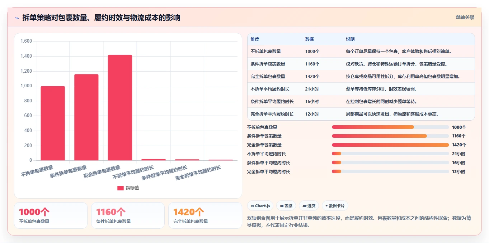Click the lightning icon beside the title
Screen dimensions: 489x243
tap(17, 18)
